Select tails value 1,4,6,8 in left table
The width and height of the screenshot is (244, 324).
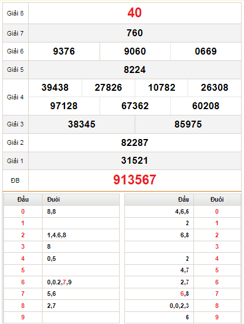[57, 235]
